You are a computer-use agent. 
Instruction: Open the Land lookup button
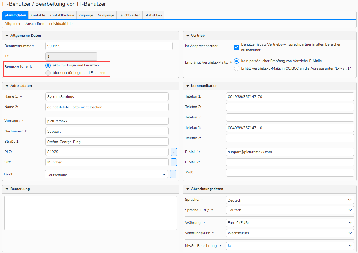tap(173, 174)
